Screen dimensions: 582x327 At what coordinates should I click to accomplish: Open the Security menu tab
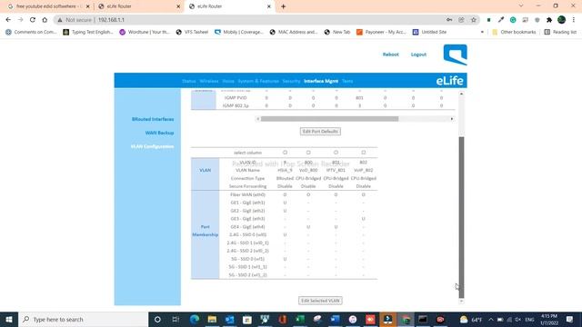[291, 81]
